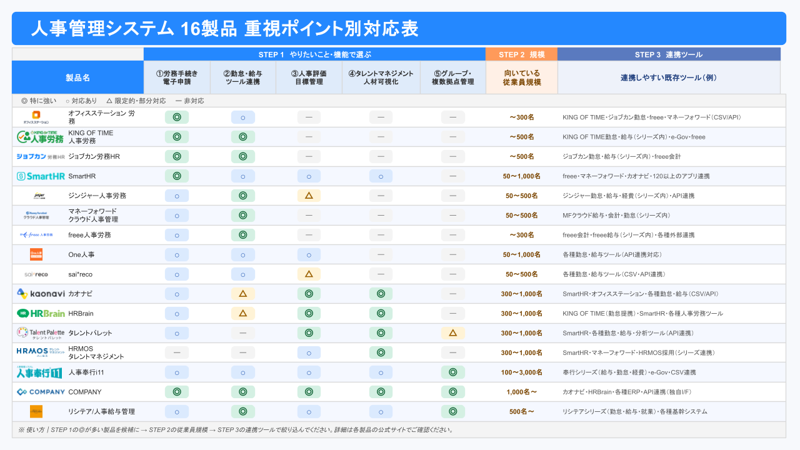The width and height of the screenshot is (800, 450).
Task: Click the triangle mark in タレントパレット's グループ管理 cell
Action: (453, 333)
